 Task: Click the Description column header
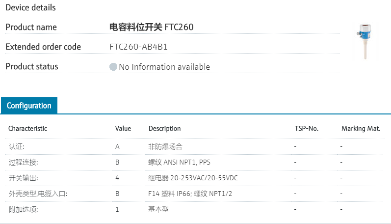click(165, 129)
